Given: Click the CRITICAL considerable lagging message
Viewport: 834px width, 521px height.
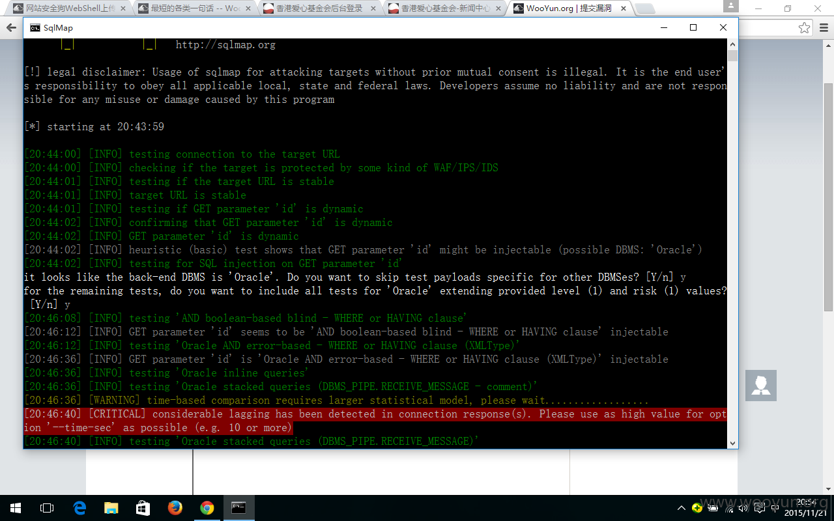Looking at the screenshot, I should [x=375, y=421].
